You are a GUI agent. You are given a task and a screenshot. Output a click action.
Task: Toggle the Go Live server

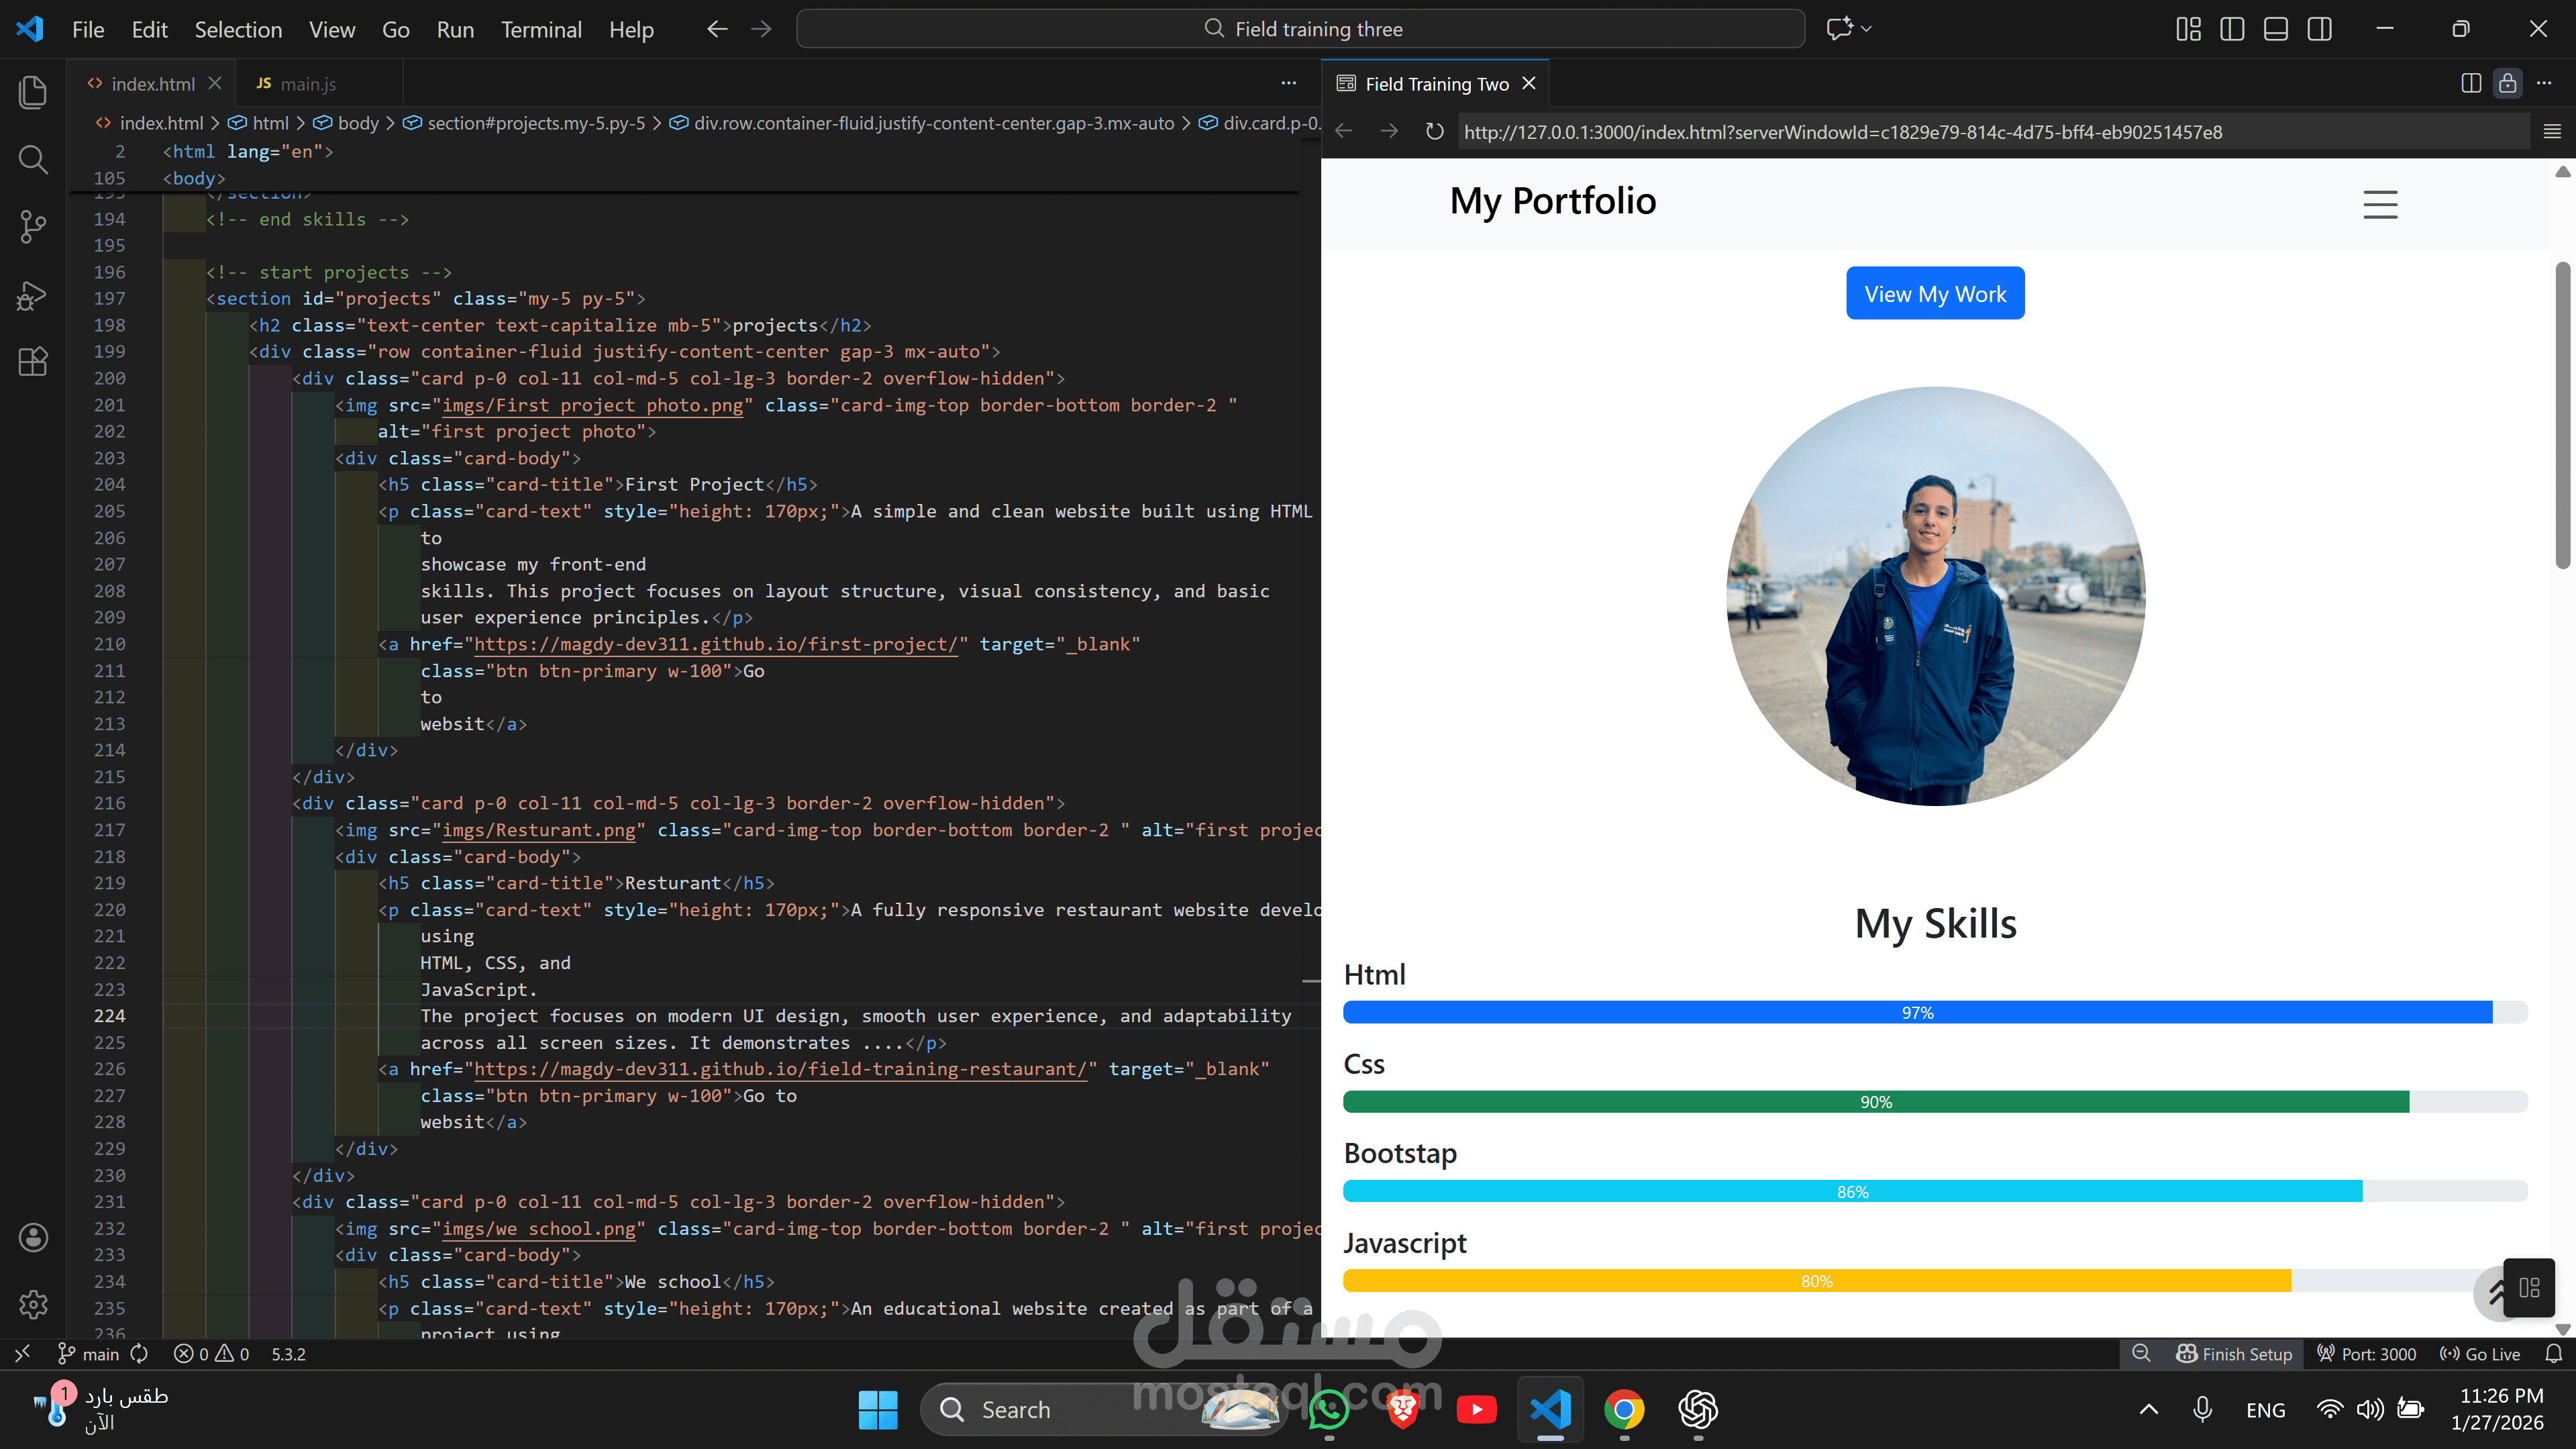(x=2480, y=1353)
